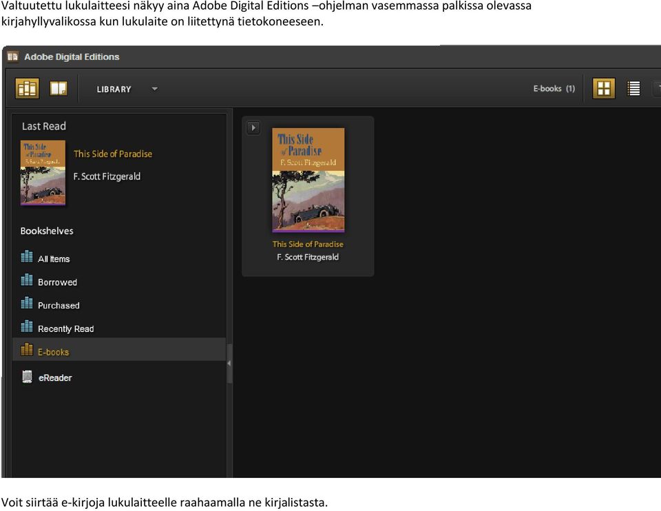661x511 pixels.
Task: Select eReader device in bookshelves
Action: coord(119,377)
